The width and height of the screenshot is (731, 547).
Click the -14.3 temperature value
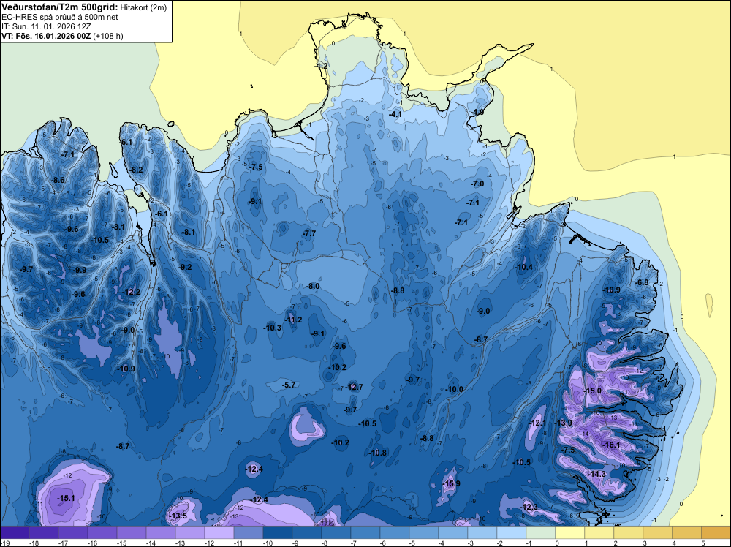[597, 474]
